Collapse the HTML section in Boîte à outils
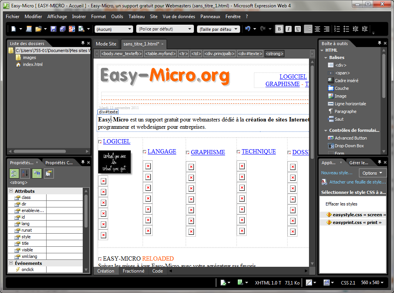This screenshot has height=293, width=394. [322, 51]
